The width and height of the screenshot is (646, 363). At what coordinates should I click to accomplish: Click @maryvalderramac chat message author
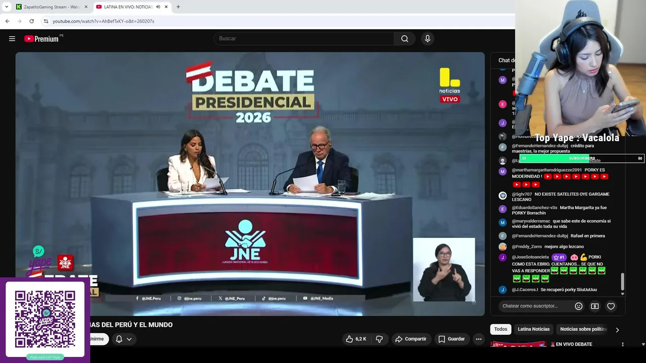tap(531, 221)
